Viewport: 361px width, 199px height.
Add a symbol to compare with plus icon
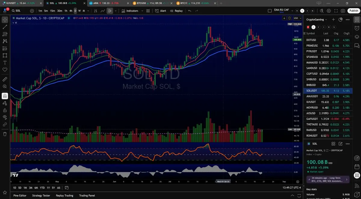point(32,11)
